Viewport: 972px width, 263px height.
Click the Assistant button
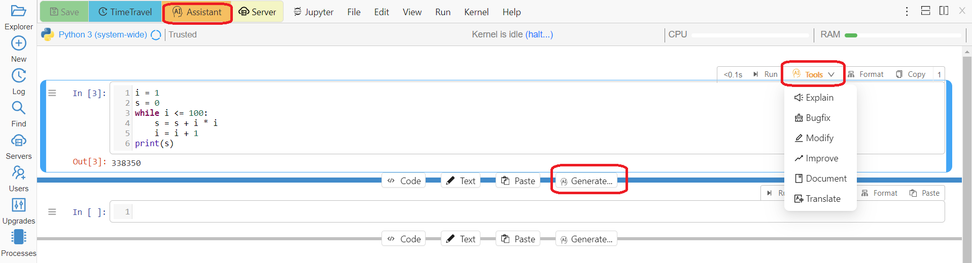197,12
